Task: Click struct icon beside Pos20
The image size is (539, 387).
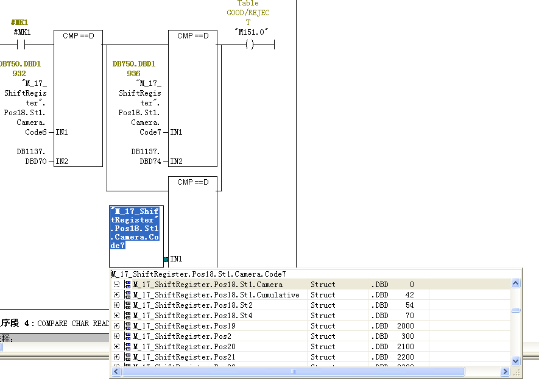Action: [x=127, y=346]
